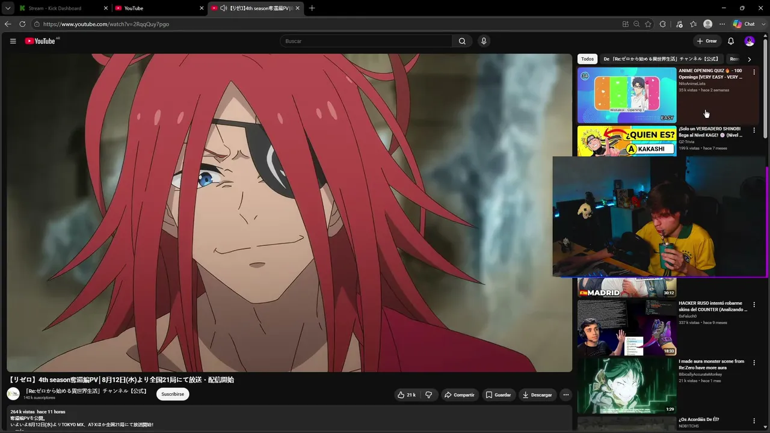Click the BibicallyAccurateMonkey channel name
Viewport: 770px width, 433px height.
pos(700,374)
